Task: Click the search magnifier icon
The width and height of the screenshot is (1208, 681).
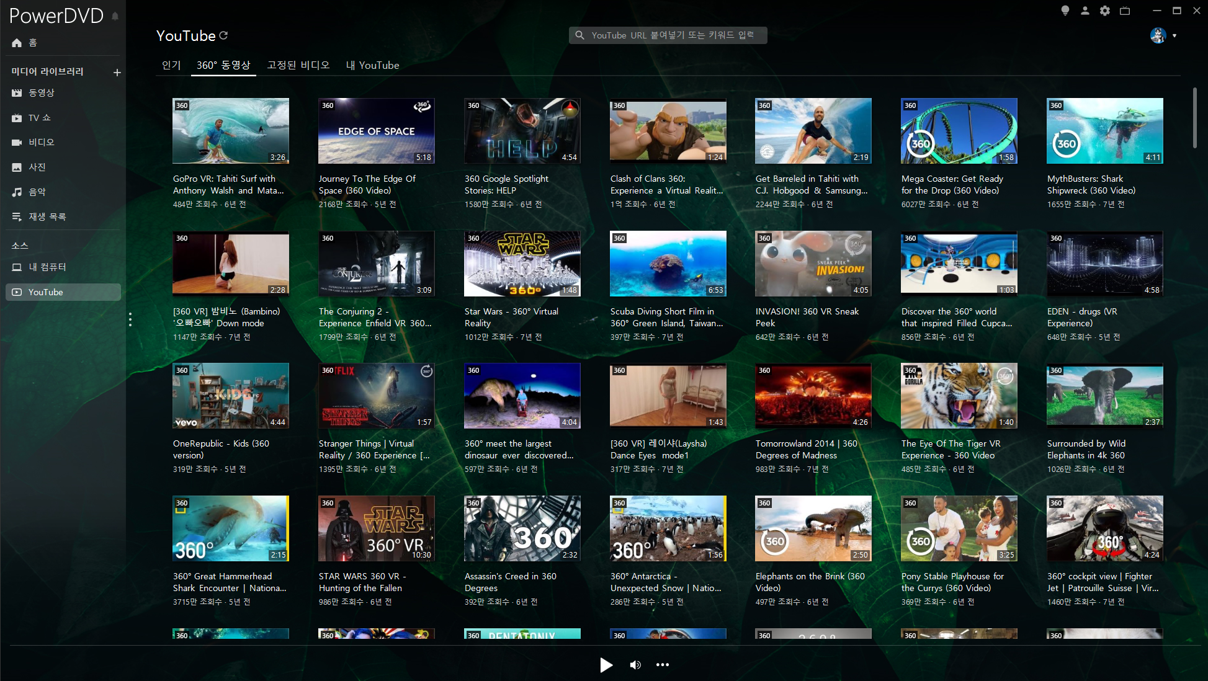Action: [x=579, y=35]
